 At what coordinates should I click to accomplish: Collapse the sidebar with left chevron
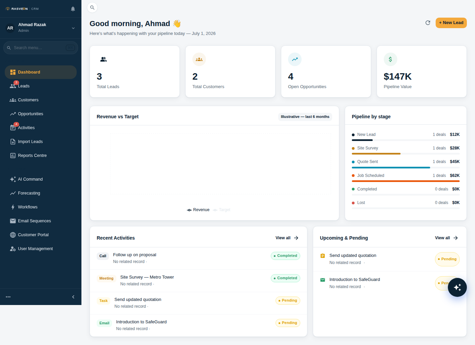point(73,297)
